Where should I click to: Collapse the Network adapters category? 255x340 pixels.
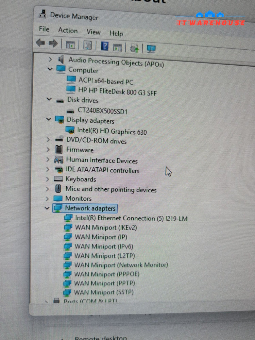tap(47, 208)
